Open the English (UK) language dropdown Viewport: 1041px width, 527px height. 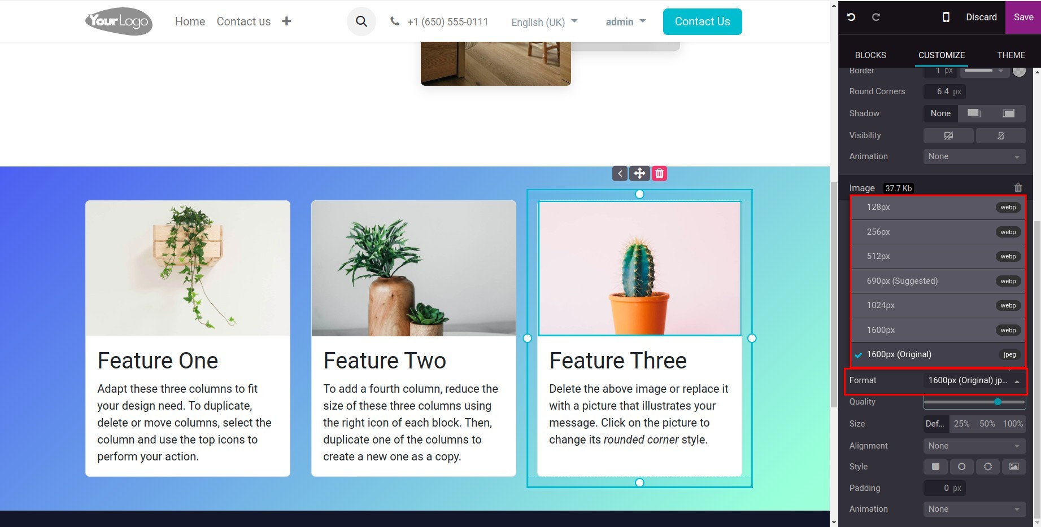click(x=545, y=22)
